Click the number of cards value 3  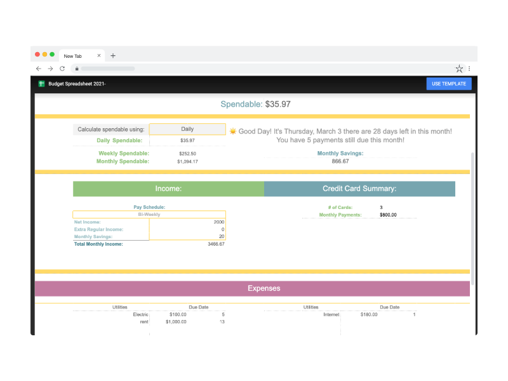[382, 208]
